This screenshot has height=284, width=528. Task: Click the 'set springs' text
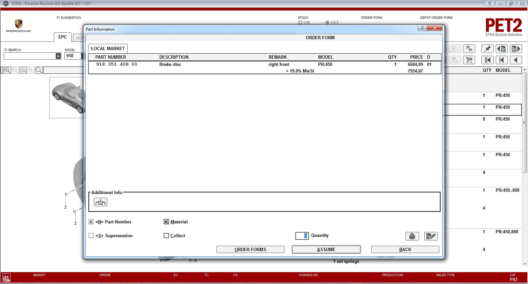(x=348, y=261)
